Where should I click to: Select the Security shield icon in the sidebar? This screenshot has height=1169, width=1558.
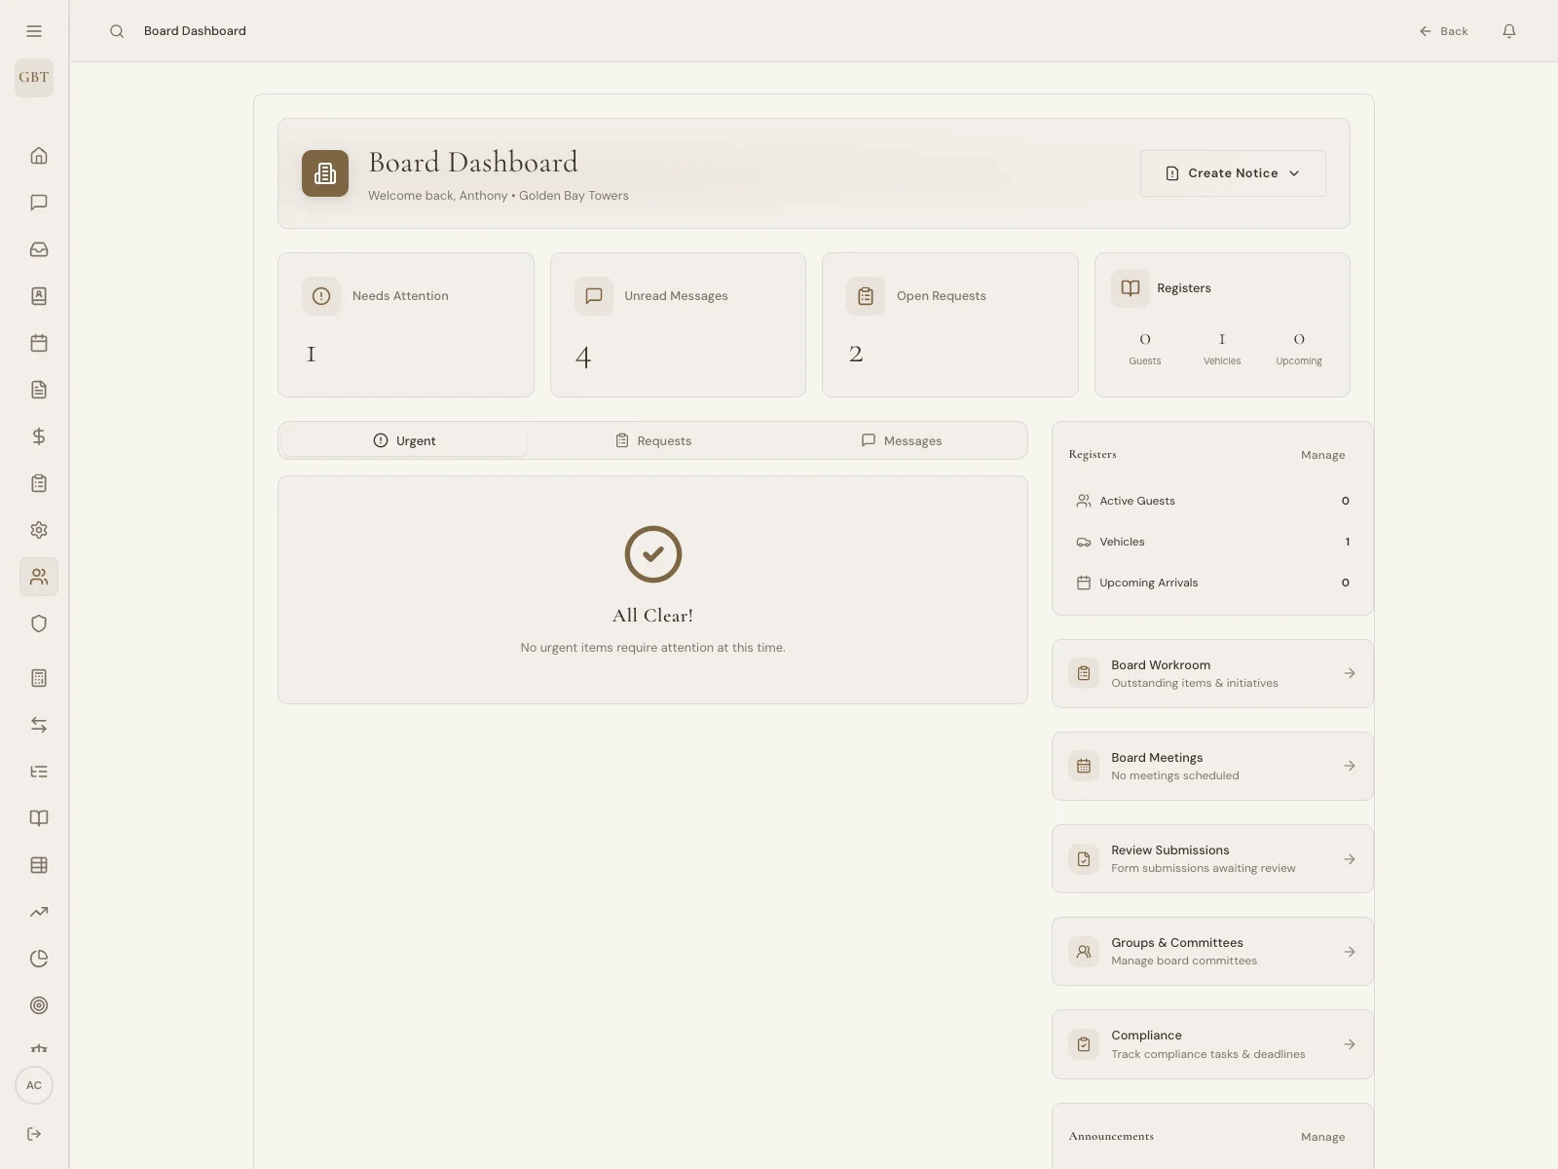pyautogui.click(x=38, y=623)
